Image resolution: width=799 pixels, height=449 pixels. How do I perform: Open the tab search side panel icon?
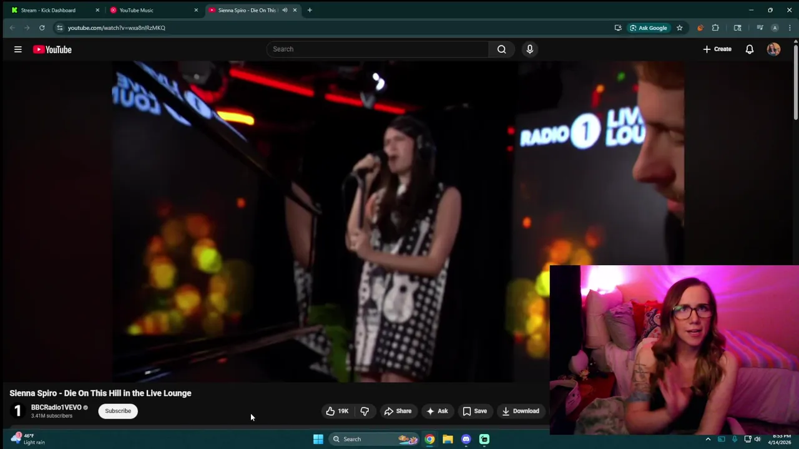point(737,27)
